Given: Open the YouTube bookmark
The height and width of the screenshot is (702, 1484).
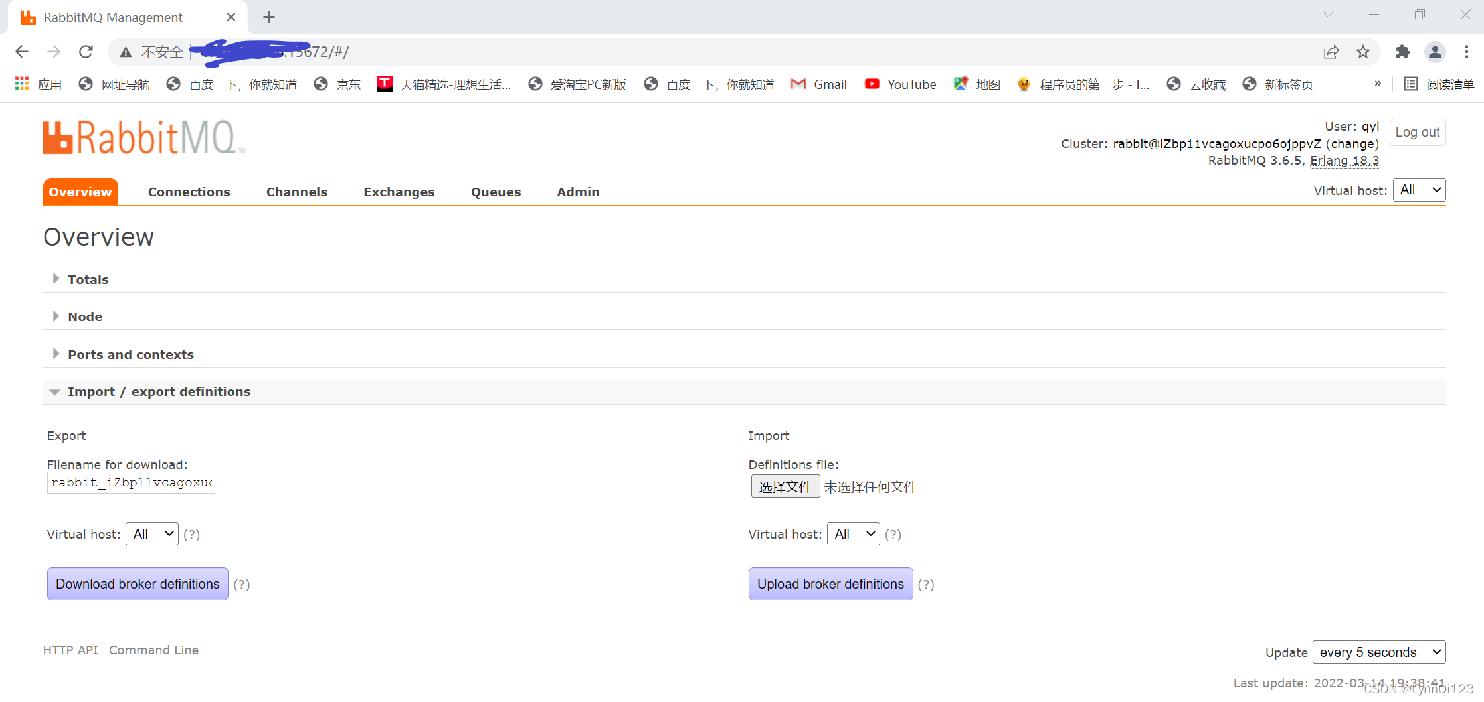Looking at the screenshot, I should [899, 84].
